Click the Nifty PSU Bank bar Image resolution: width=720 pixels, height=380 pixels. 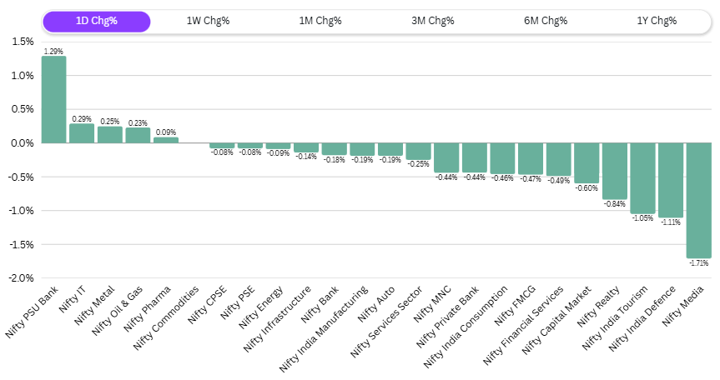(x=53, y=100)
